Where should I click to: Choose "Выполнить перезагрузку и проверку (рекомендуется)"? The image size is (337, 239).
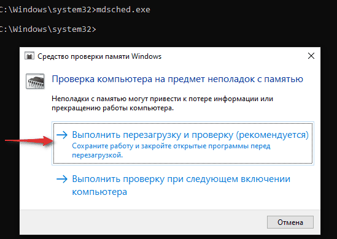coord(183,143)
